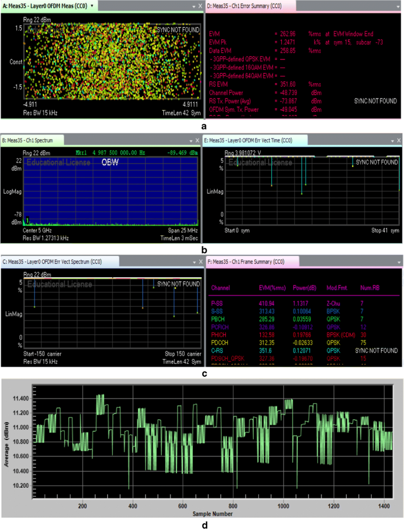Image resolution: width=404 pixels, height=529 pixels.
Task: Select tab B: Meas35 - Ch1 Spectrum
Action: click(x=32, y=140)
